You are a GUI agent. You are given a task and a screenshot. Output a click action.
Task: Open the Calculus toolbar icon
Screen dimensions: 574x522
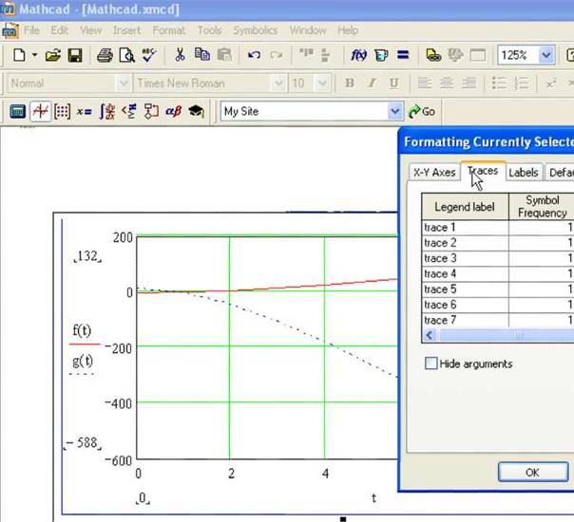click(107, 111)
